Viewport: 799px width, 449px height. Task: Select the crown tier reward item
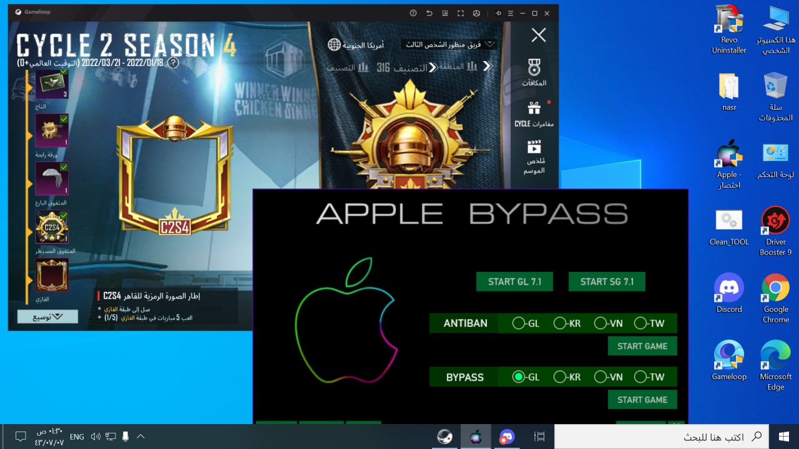(52, 84)
